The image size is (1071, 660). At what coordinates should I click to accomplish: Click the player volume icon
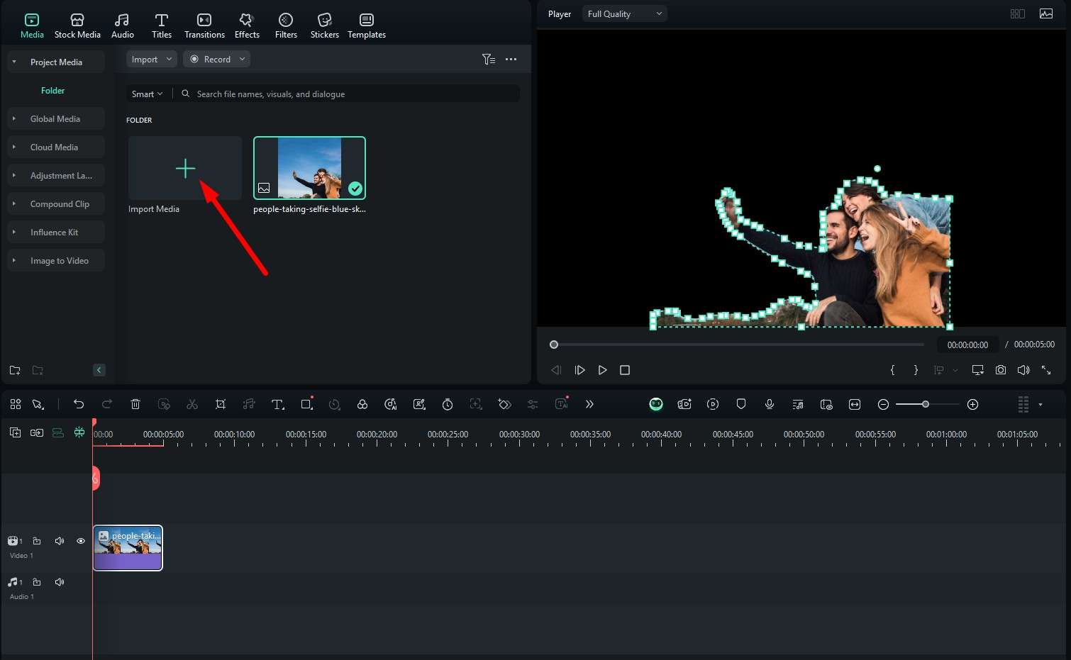coord(1023,370)
